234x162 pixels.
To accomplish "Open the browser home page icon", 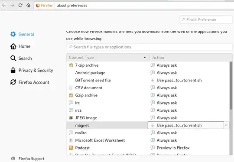I will click(28, 5).
